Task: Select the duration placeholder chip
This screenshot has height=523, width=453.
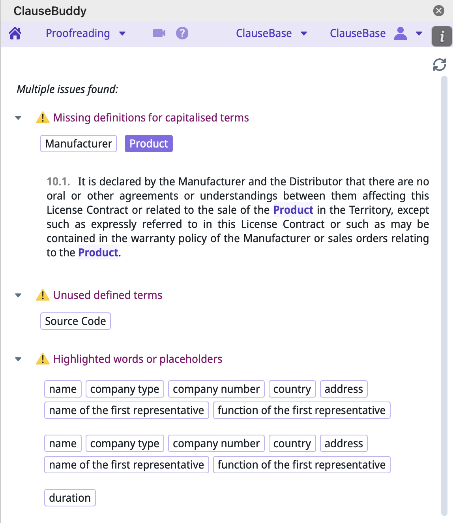Action: 70,498
